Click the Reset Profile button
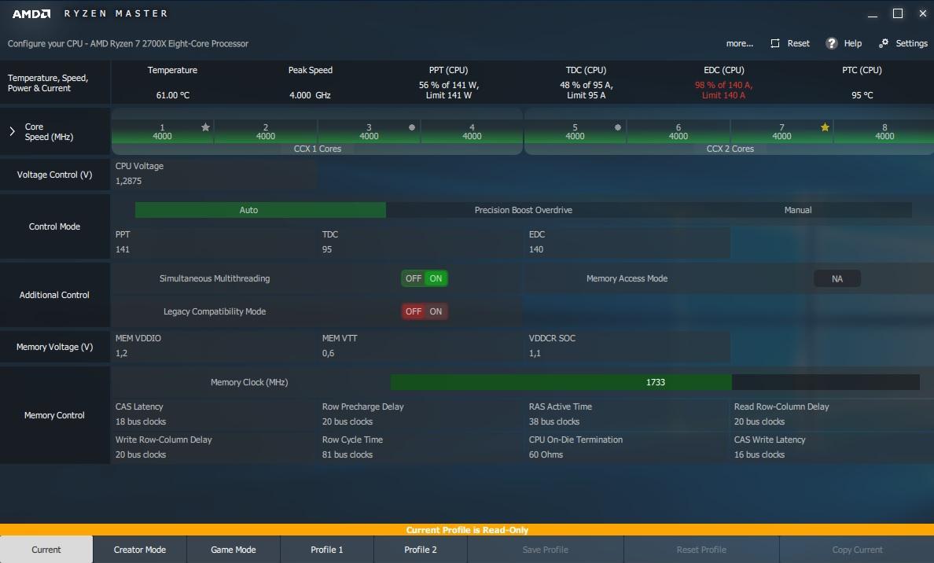 (701, 550)
